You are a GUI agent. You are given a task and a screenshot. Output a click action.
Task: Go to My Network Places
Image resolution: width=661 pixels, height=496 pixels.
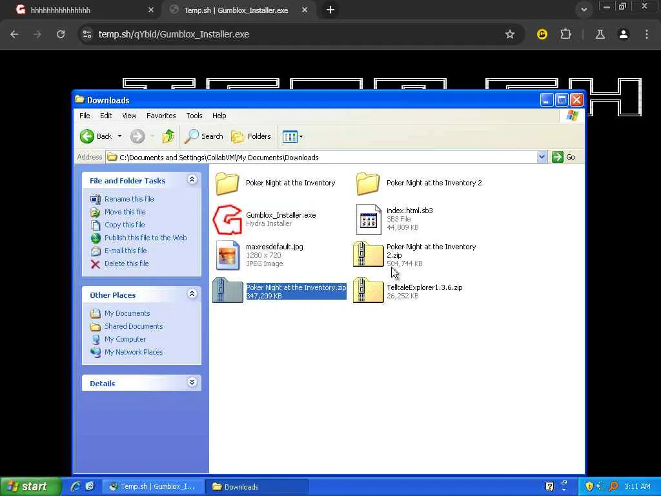point(134,352)
